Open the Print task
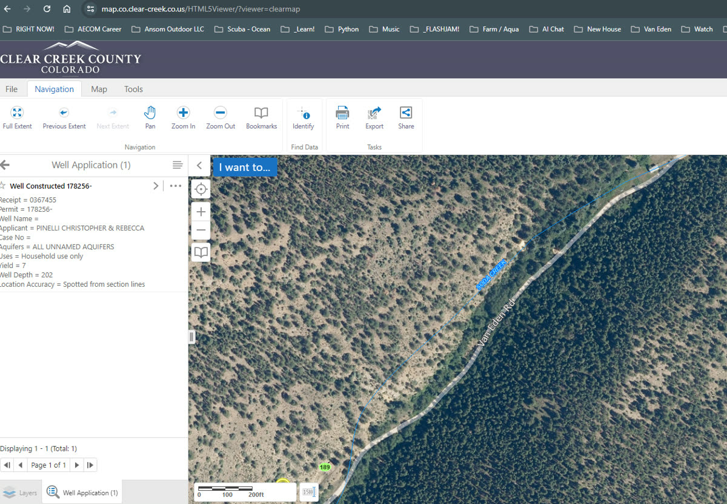 342,118
